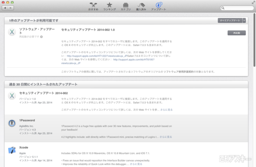Expand さらに見る in the 1Password description
The image size is (256, 167).
coord(166,137)
